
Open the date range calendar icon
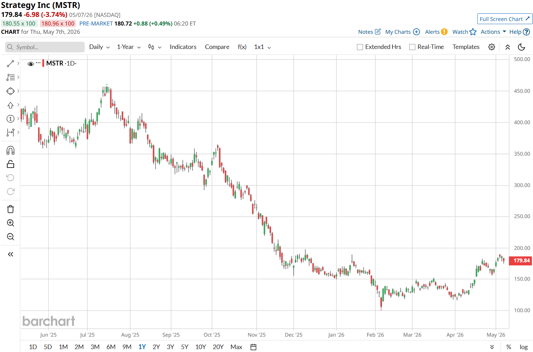coord(253,347)
